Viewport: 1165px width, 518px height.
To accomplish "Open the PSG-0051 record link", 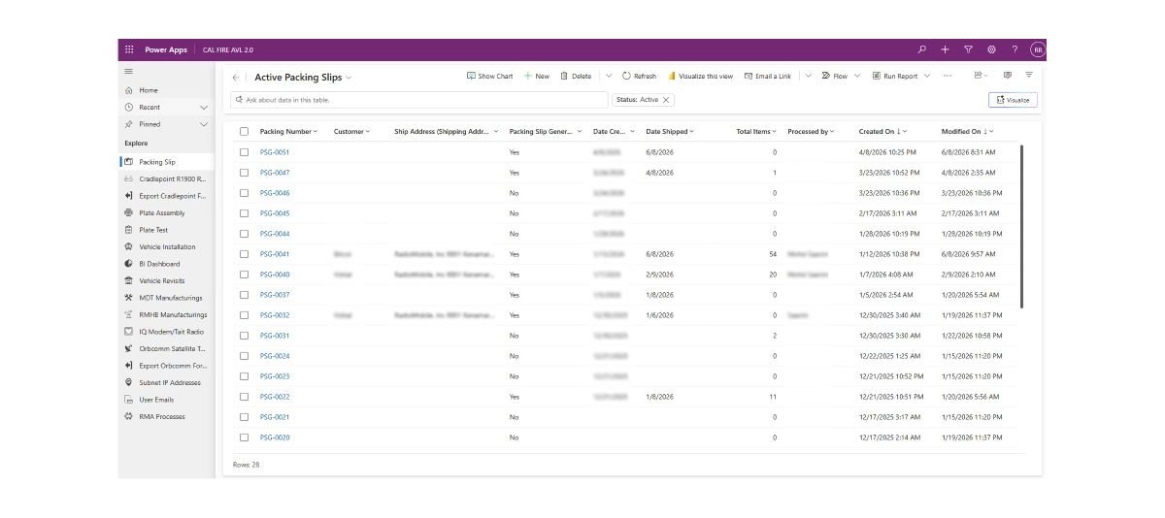I will (x=275, y=152).
